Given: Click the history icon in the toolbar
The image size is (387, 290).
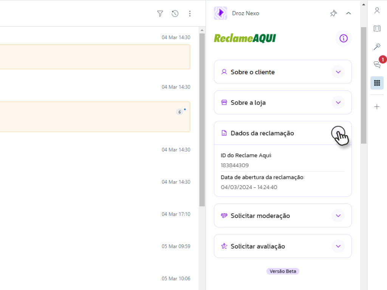Looking at the screenshot, I should (x=175, y=13).
